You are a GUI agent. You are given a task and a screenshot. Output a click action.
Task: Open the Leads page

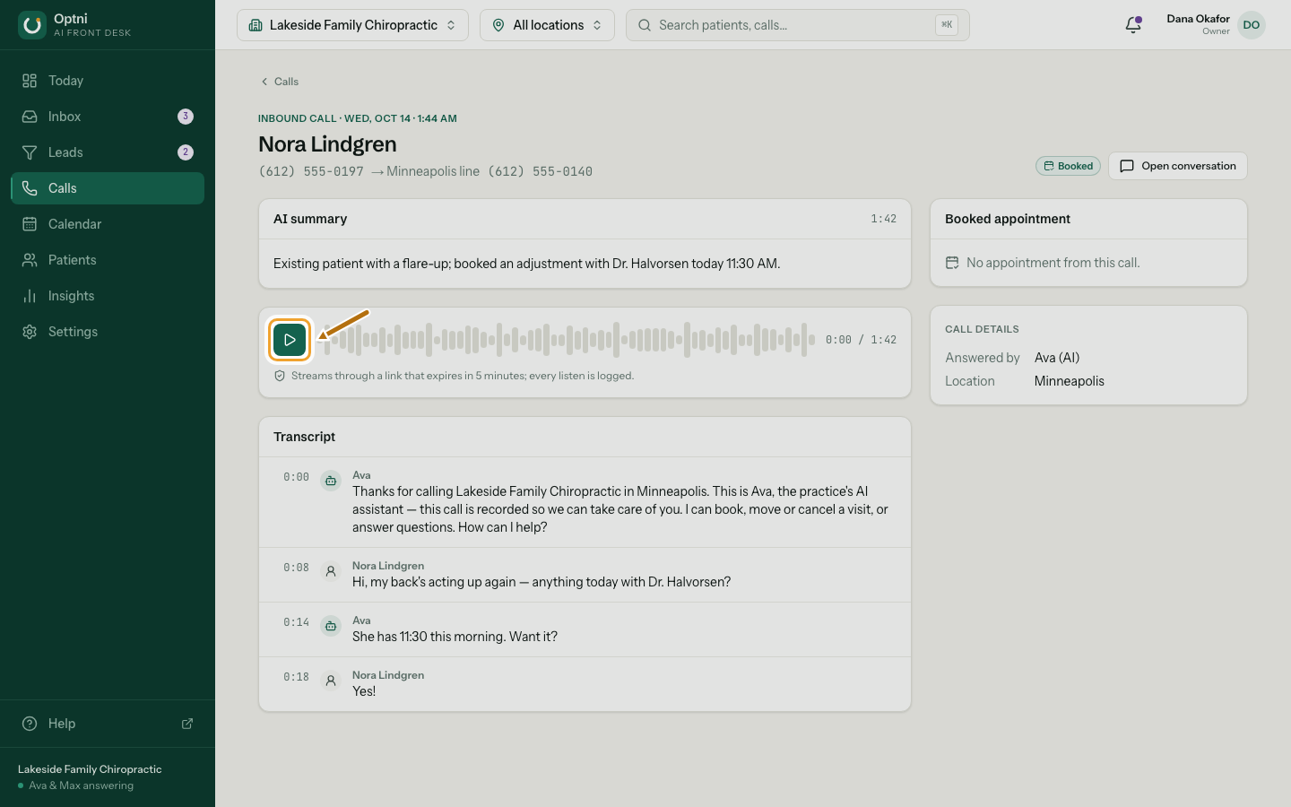pyautogui.click(x=108, y=152)
